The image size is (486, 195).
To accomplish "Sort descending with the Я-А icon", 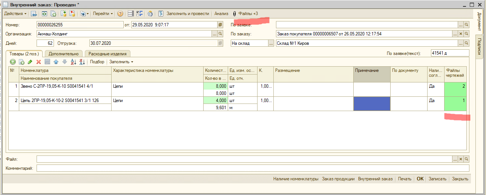I will tap(82, 62).
